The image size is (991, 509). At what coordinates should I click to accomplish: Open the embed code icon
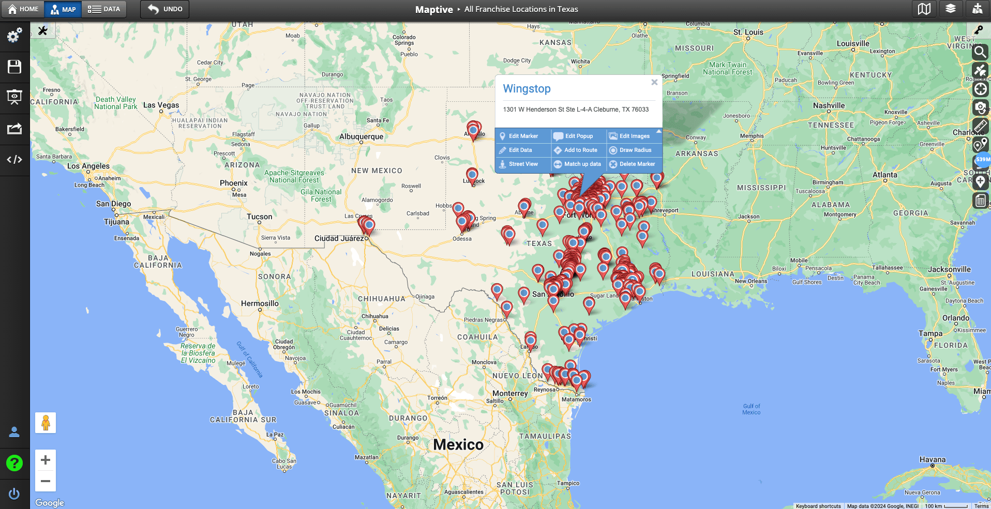pos(14,160)
